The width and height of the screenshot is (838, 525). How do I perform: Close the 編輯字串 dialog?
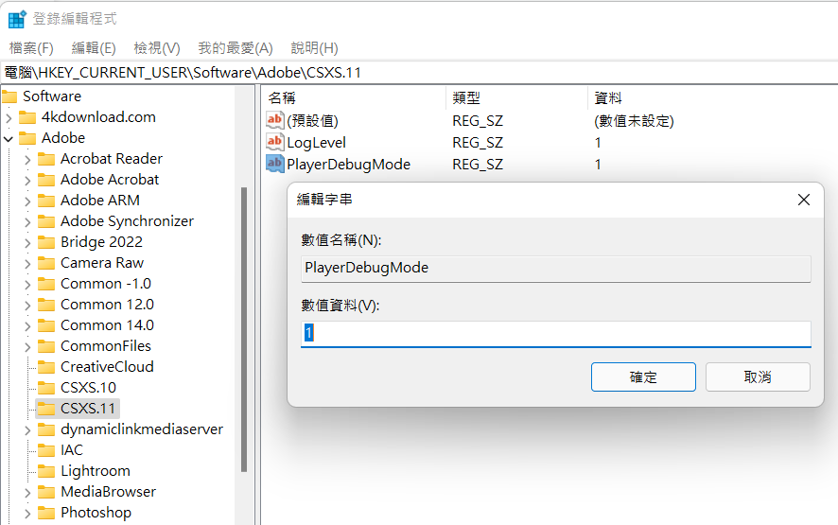pyautogui.click(x=803, y=200)
